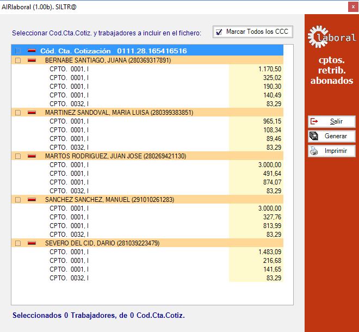The width and height of the screenshot is (359, 332).
Task: Click the amount 190,30
Action: [272, 87]
